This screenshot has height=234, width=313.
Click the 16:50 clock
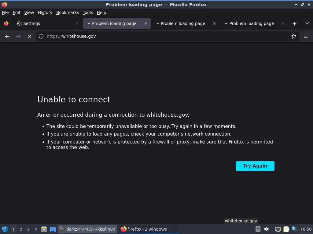(x=306, y=229)
